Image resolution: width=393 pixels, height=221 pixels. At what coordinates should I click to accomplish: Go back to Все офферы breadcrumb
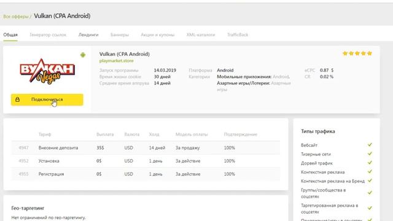tap(16, 17)
